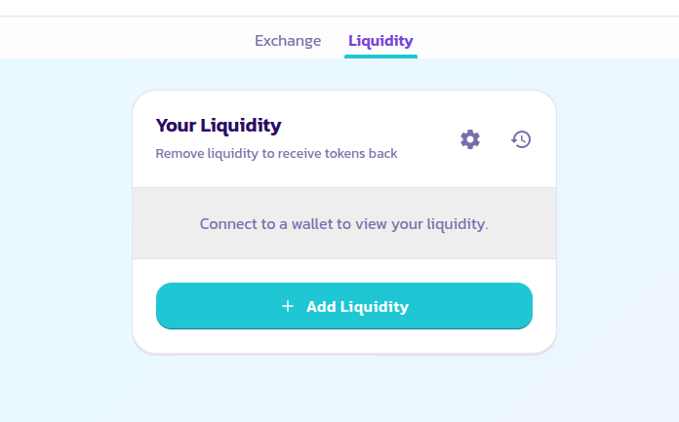679x422 pixels.
Task: Open the transaction history clock icon
Action: (521, 139)
